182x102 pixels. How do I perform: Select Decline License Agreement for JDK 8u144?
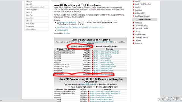coord(94,46)
